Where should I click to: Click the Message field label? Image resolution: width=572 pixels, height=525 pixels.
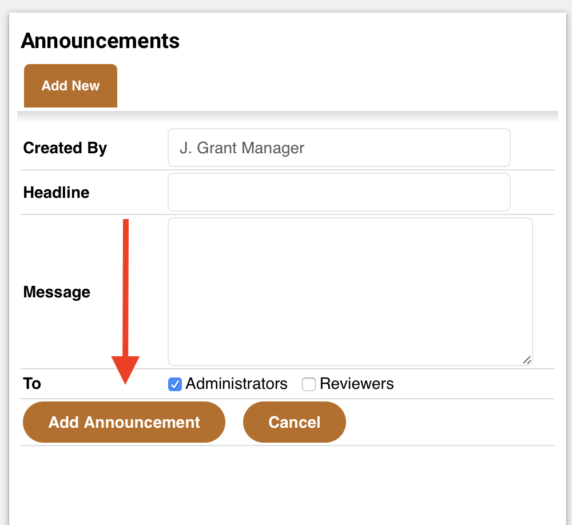[57, 292]
